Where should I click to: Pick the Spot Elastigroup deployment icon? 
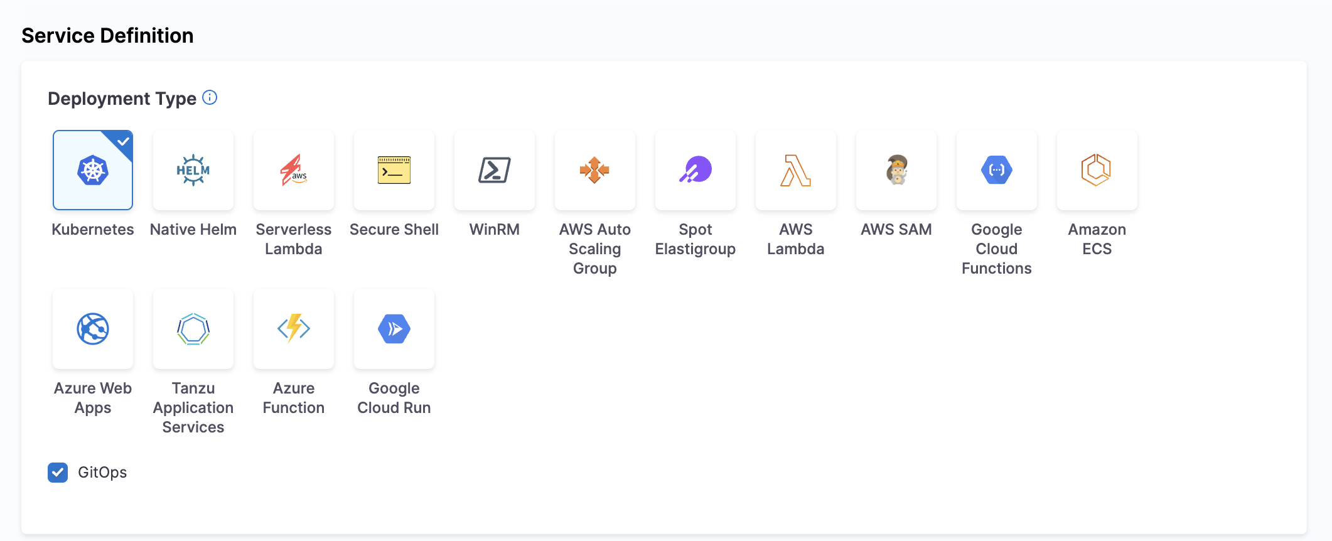click(x=696, y=170)
